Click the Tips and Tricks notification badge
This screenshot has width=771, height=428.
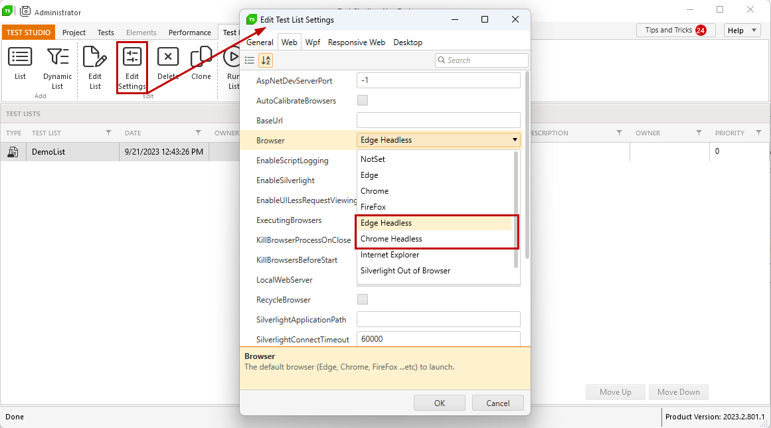point(701,31)
